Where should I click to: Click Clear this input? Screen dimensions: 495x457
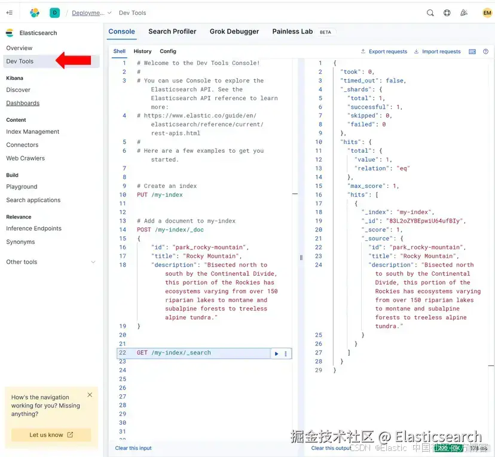click(x=133, y=448)
